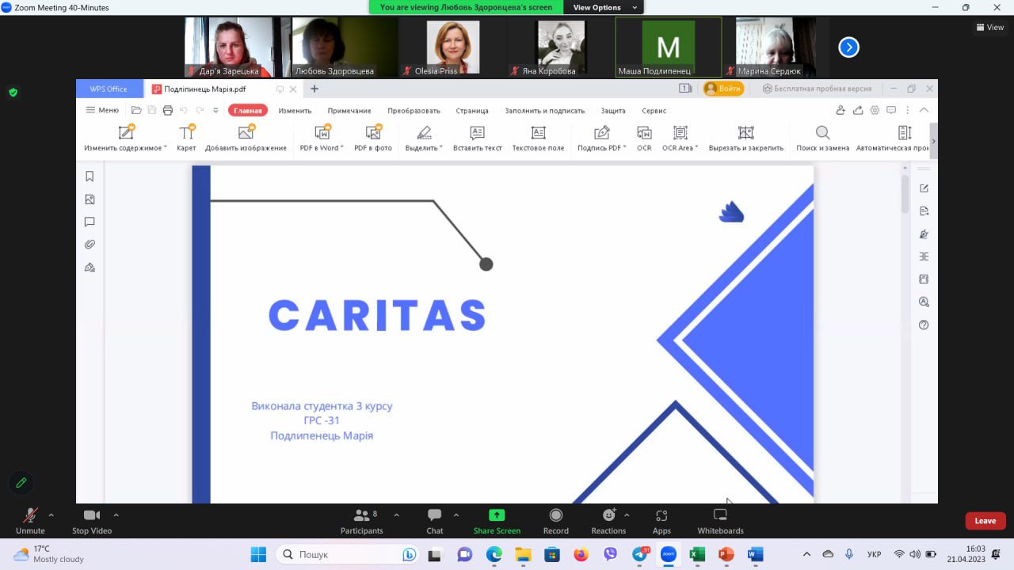Click the Добавить изображение tool
Screen dimensions: 1014x570
coord(246,137)
